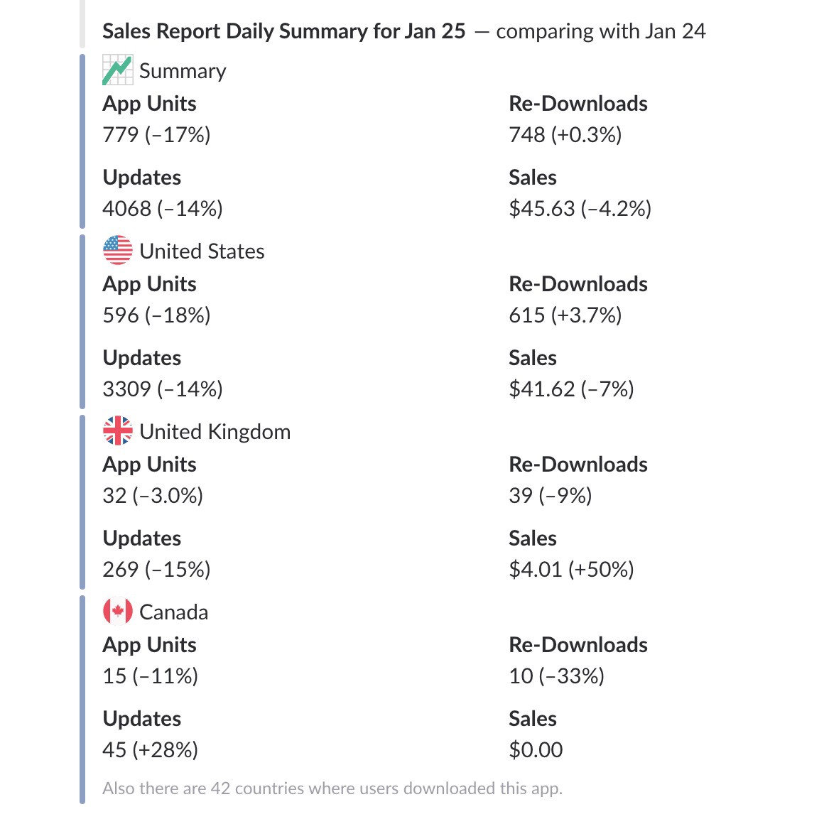Click the 615 (+3.7%) Re-Downloads value

point(565,315)
